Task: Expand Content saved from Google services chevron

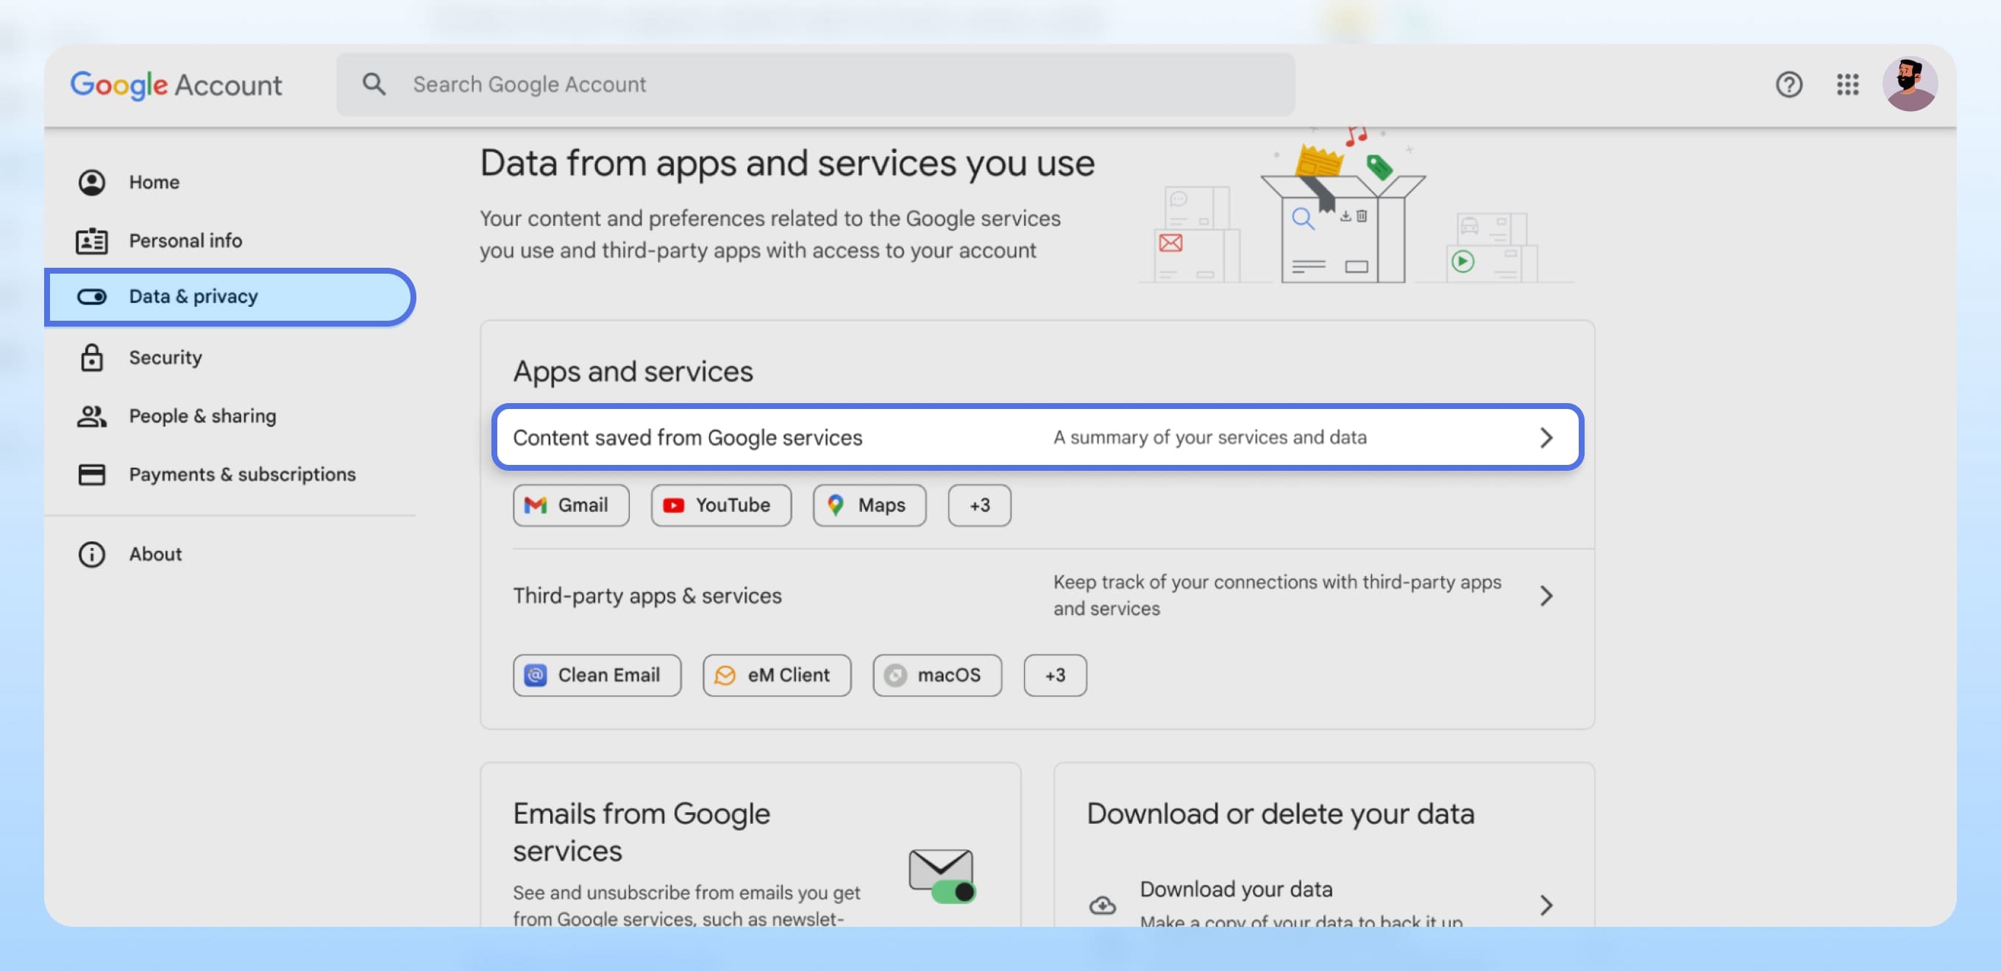Action: click(1546, 438)
